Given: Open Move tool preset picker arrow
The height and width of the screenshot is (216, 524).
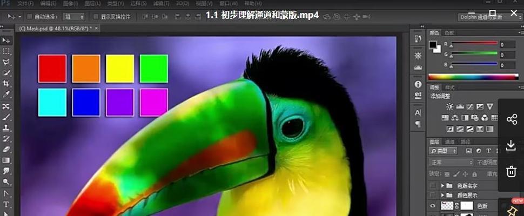Looking at the screenshot, I should (x=20, y=17).
